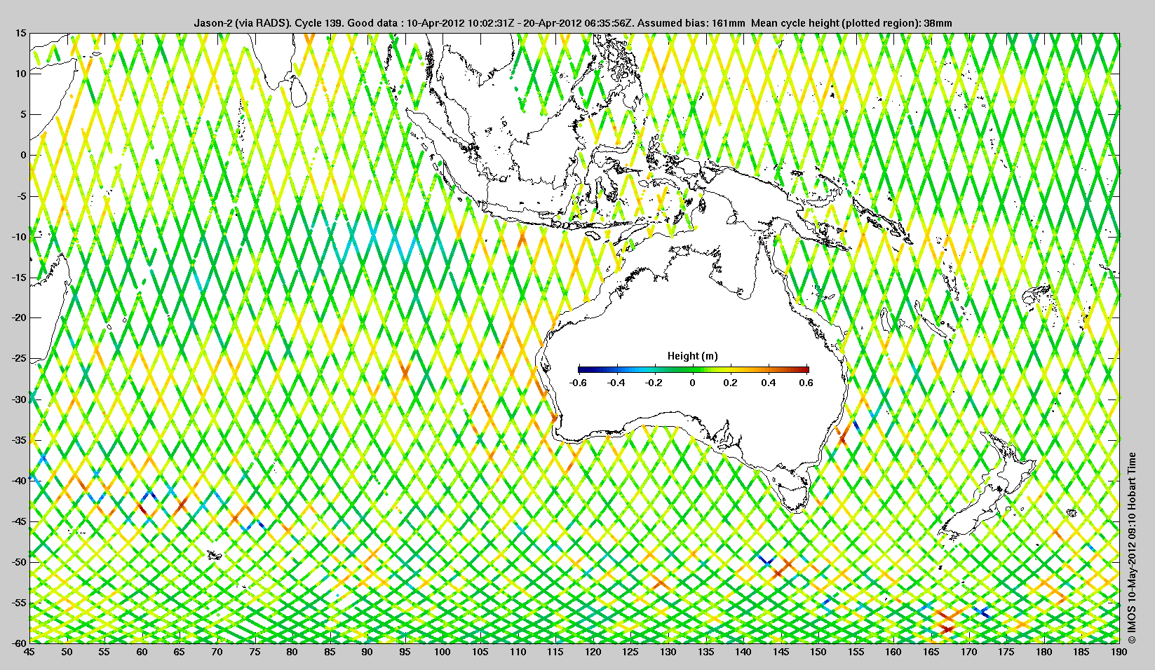Click "Assumed bias: 161mm" in the title
Image resolution: width=1155 pixels, height=670 pixels.
[x=691, y=22]
